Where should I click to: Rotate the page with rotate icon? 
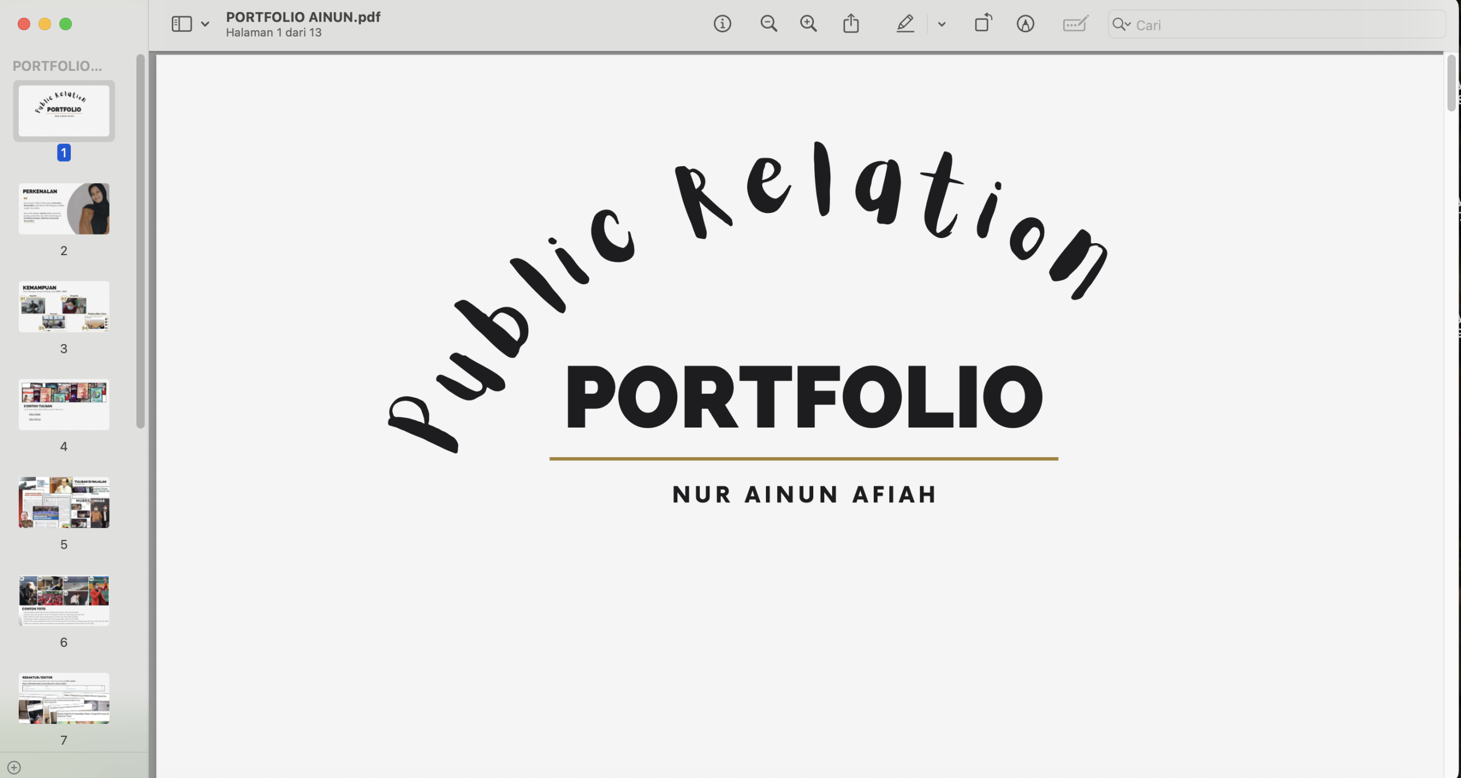983,24
